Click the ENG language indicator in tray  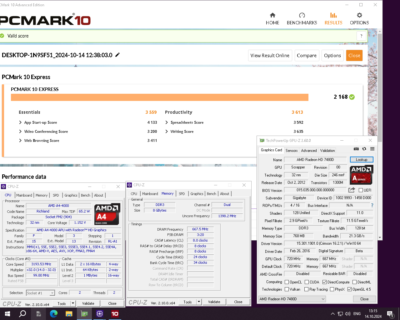click(x=357, y=314)
